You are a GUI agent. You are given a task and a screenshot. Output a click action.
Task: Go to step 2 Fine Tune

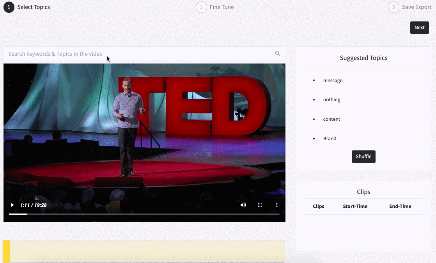(214, 7)
